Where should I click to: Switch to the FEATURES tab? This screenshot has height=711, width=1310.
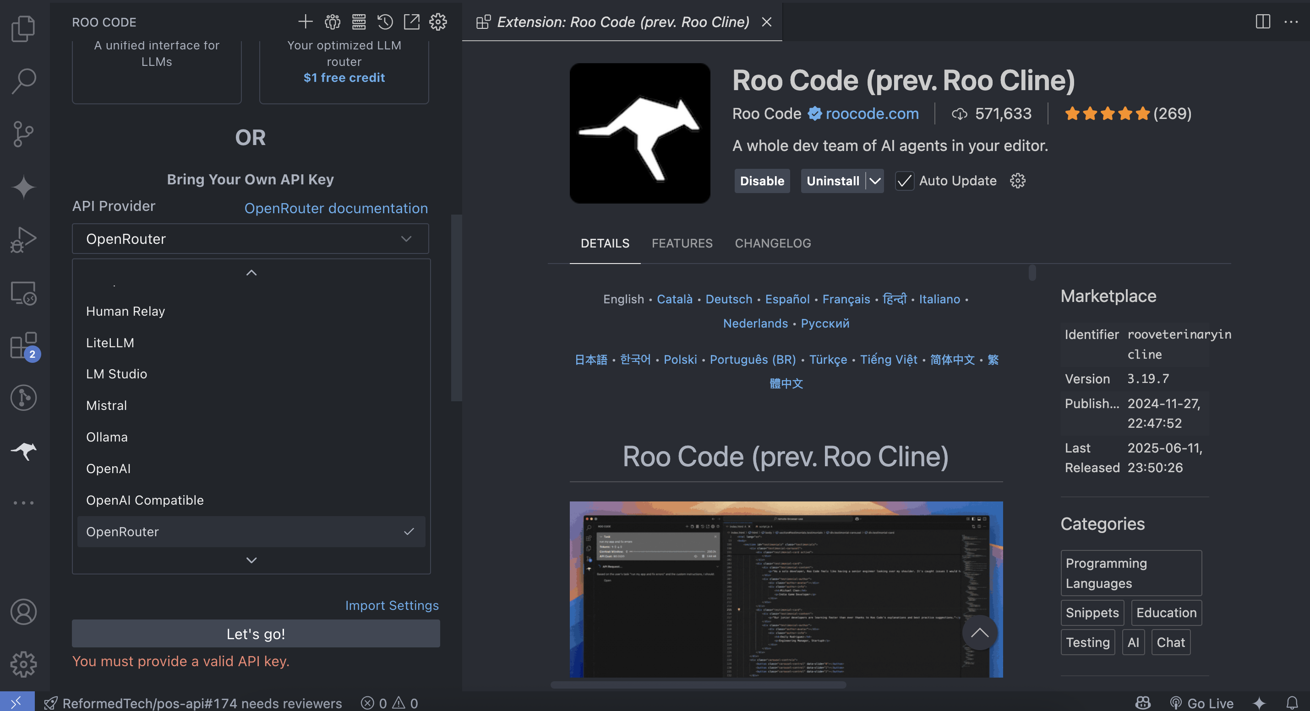coord(682,243)
